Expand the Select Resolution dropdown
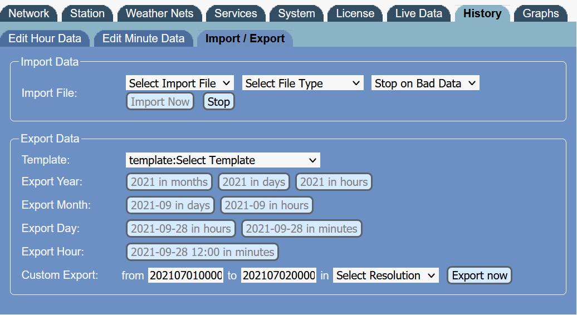The height and width of the screenshot is (315, 577). [385, 275]
